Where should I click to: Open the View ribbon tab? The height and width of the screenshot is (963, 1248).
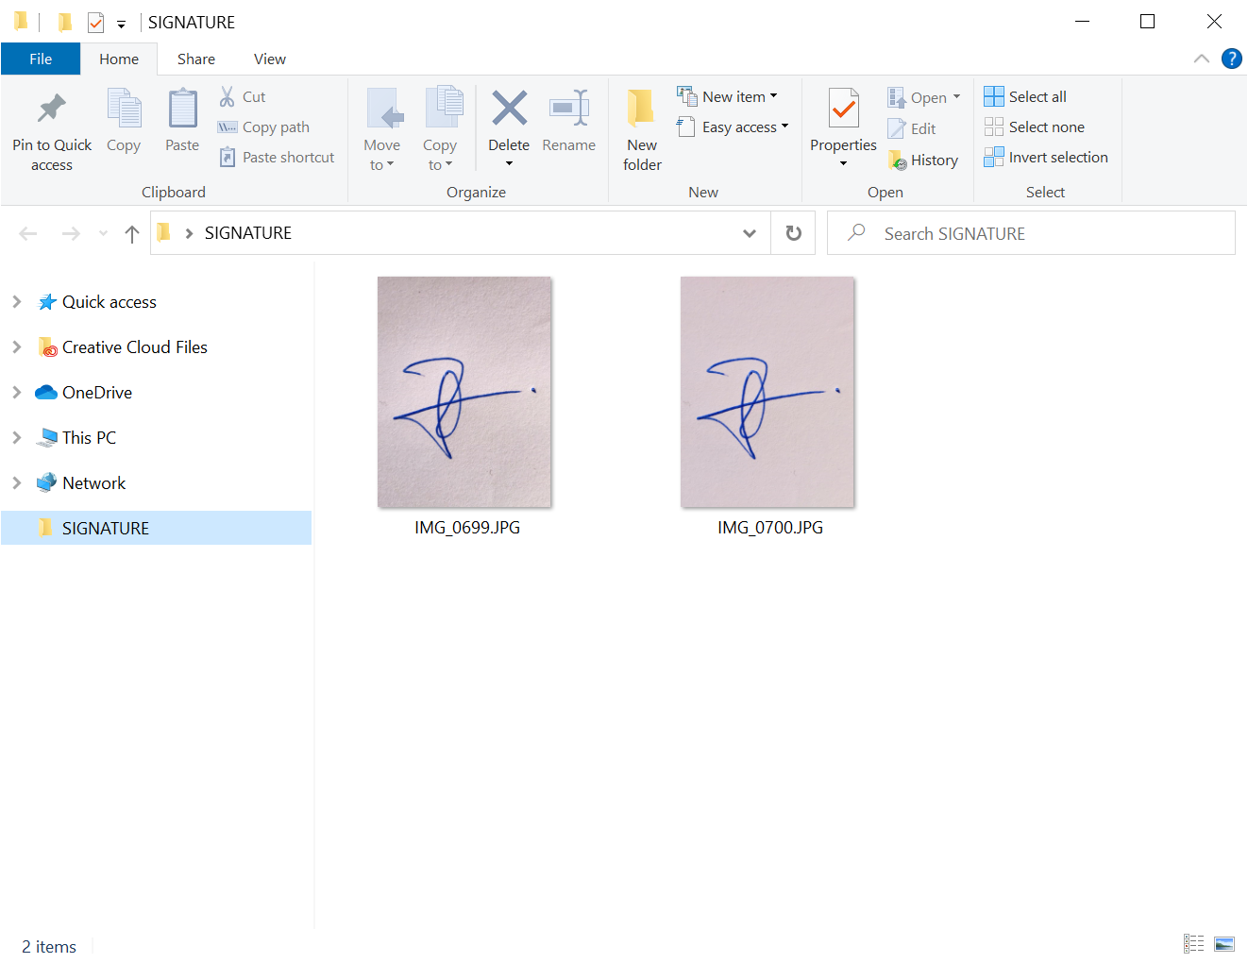coord(269,59)
